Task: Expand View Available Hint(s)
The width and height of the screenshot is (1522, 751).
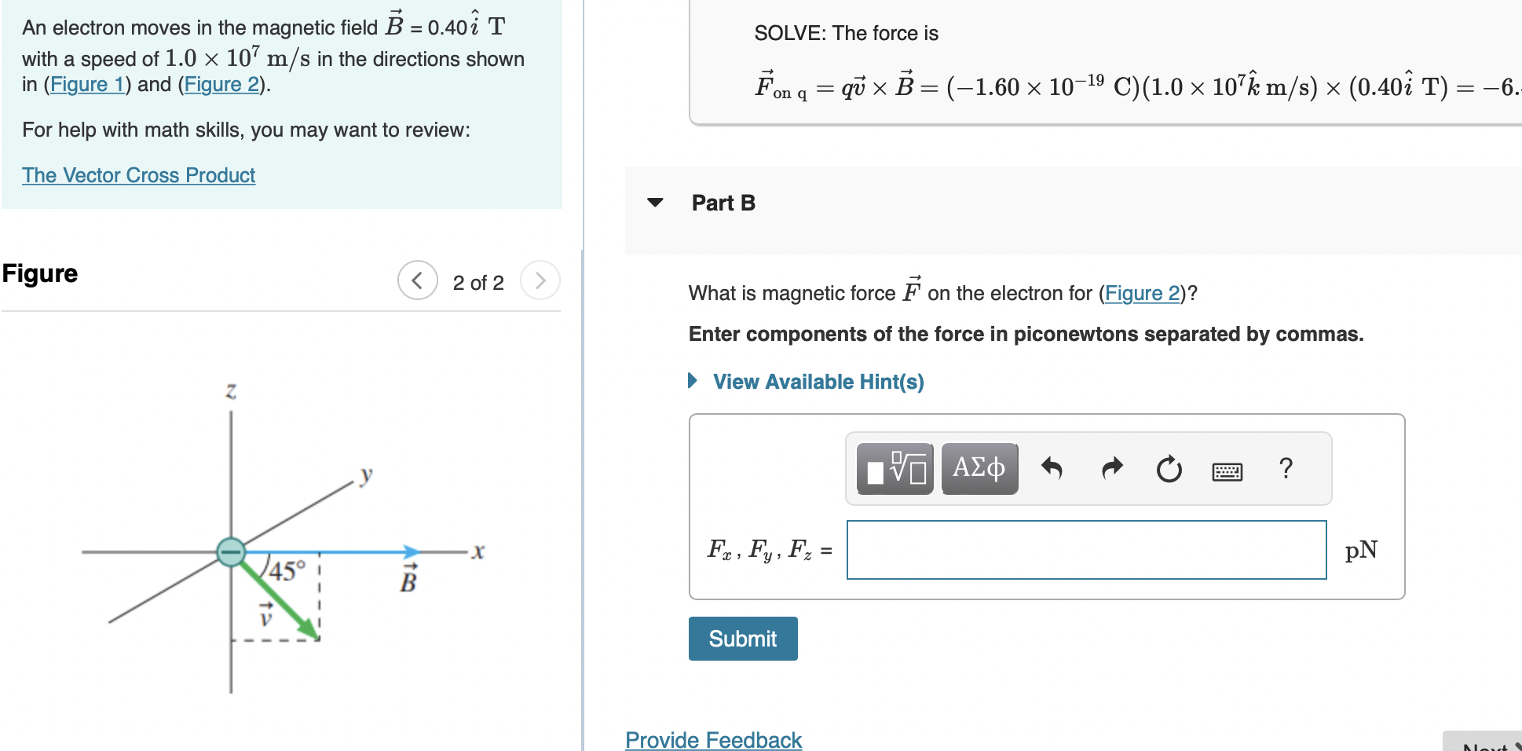Action: pos(818,381)
